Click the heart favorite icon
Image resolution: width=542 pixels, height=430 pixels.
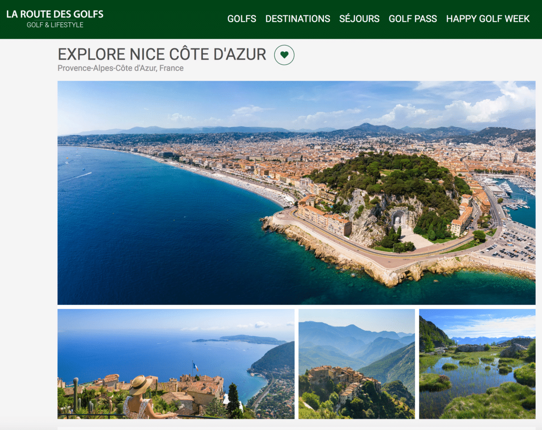284,55
